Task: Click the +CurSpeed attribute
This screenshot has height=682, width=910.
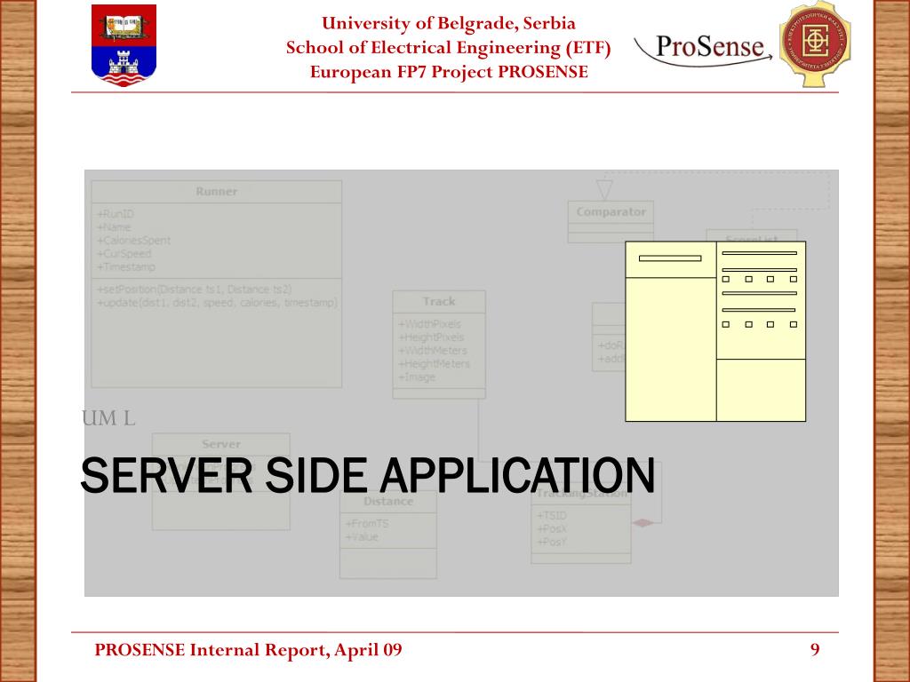Action: point(124,254)
